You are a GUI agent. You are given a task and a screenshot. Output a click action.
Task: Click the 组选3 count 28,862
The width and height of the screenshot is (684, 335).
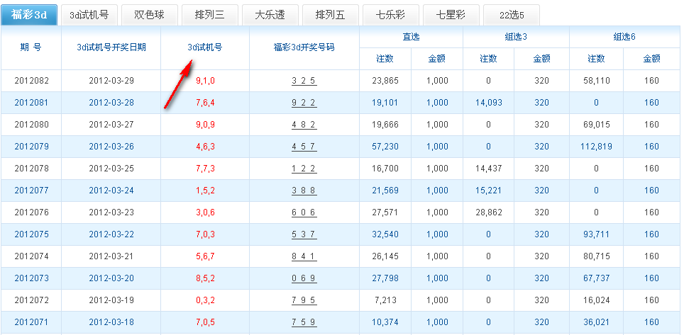pyautogui.click(x=488, y=212)
